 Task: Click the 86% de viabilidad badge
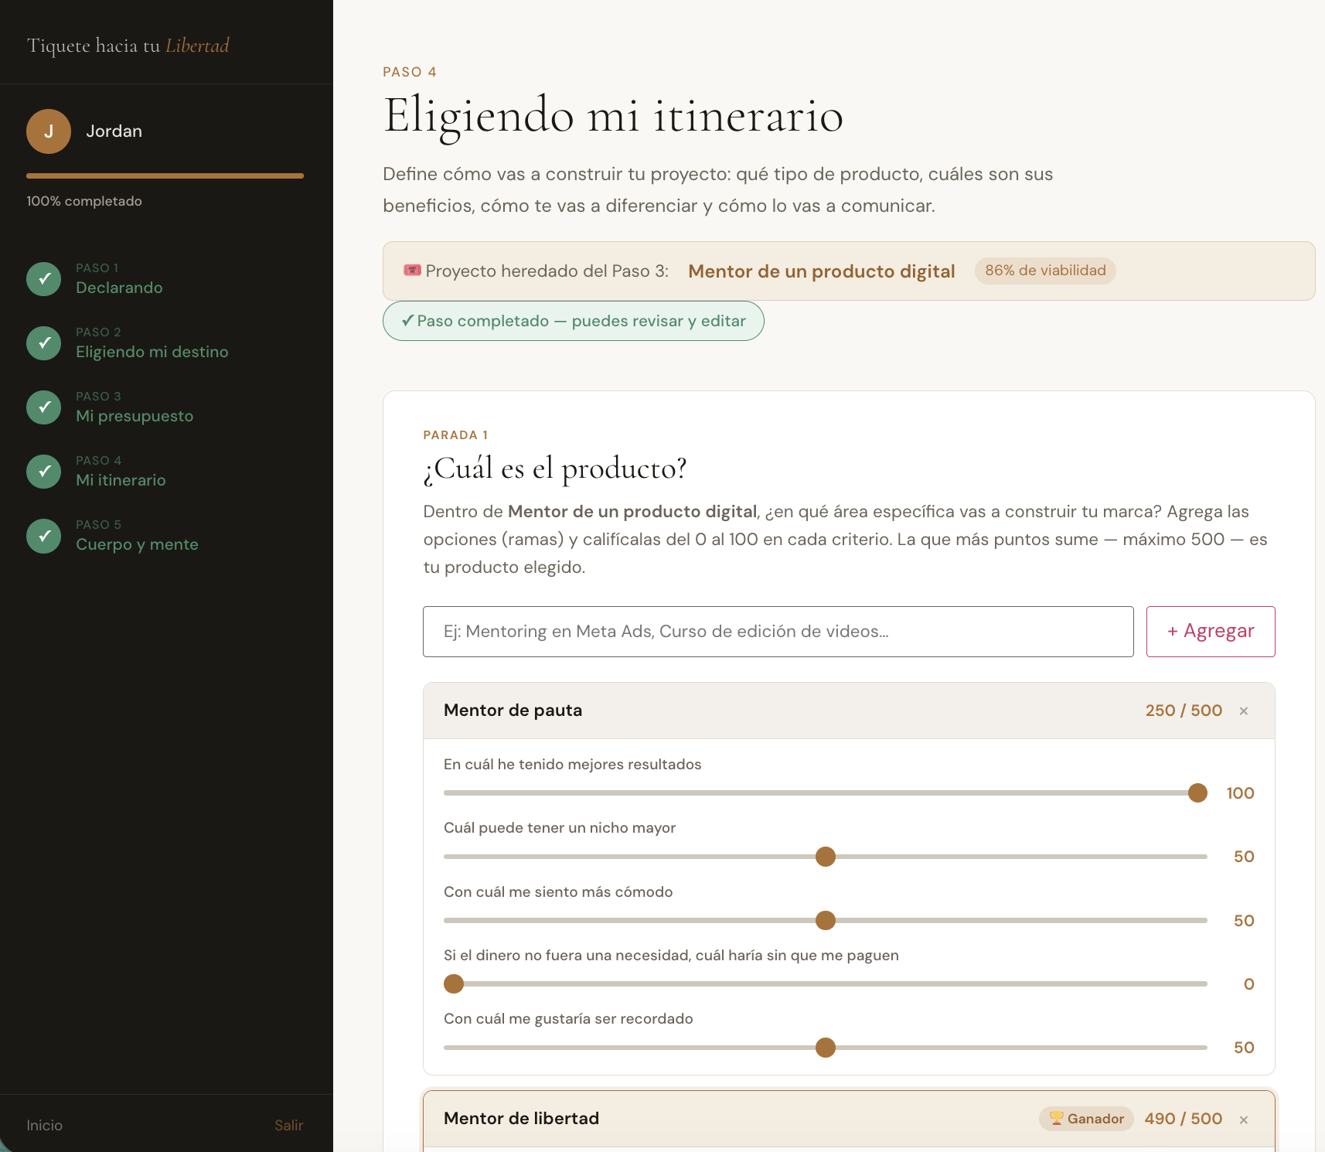point(1045,271)
